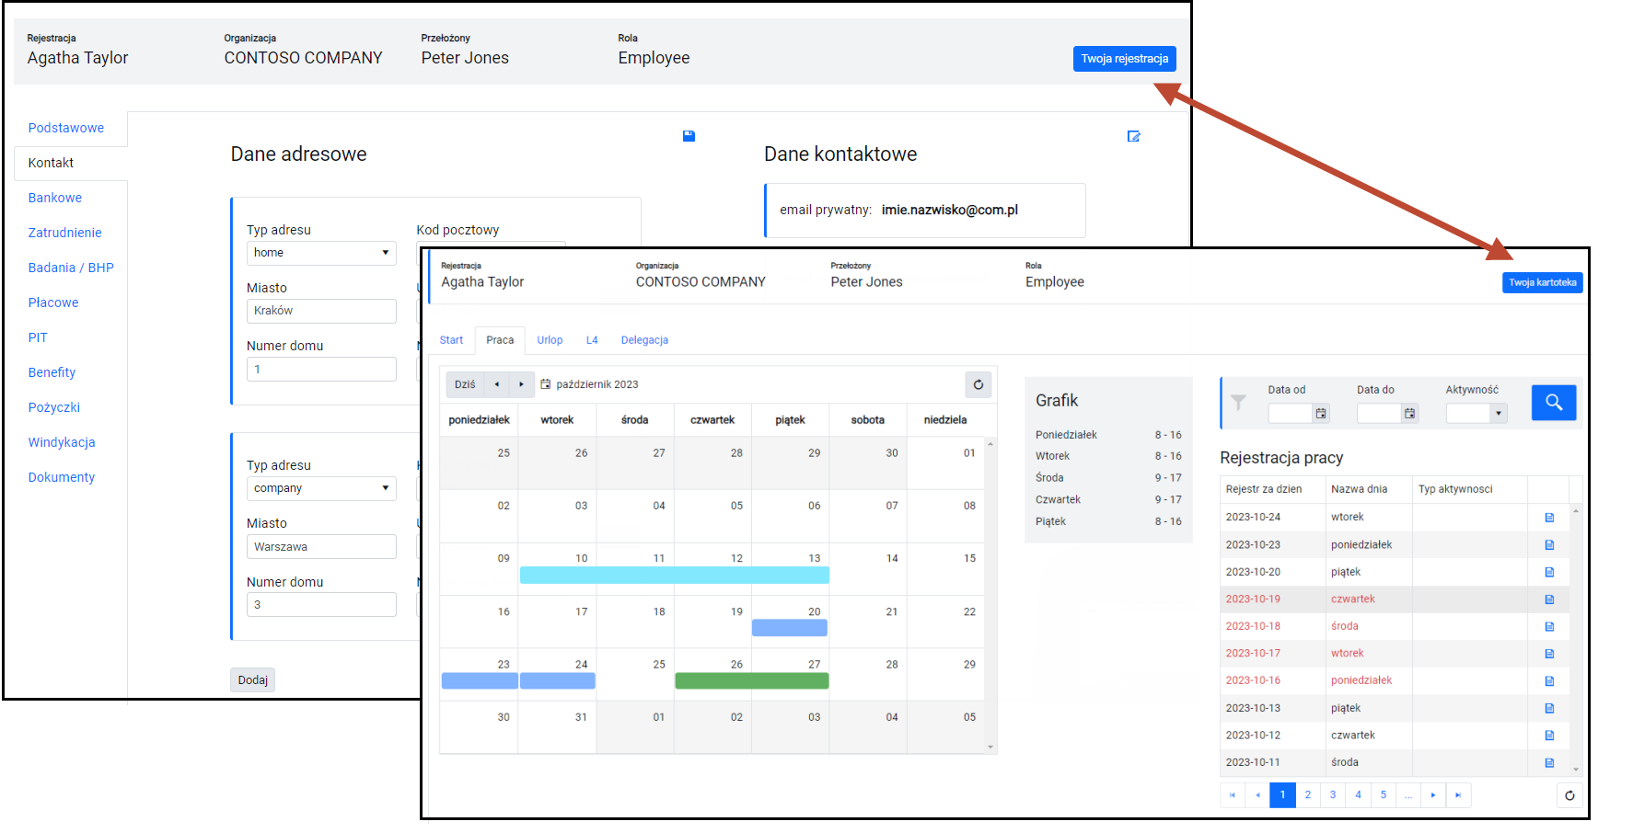Click the cyan event bar spanning 10-13
Viewport: 1633px width, 833px height.
(675, 576)
